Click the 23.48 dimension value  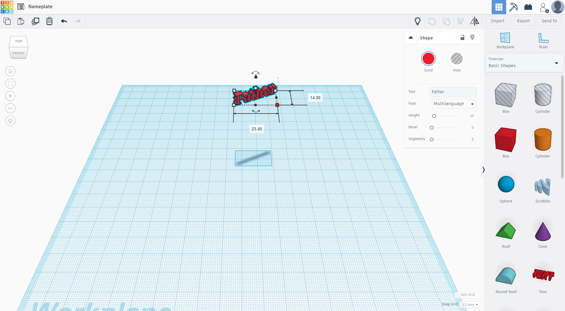point(257,129)
